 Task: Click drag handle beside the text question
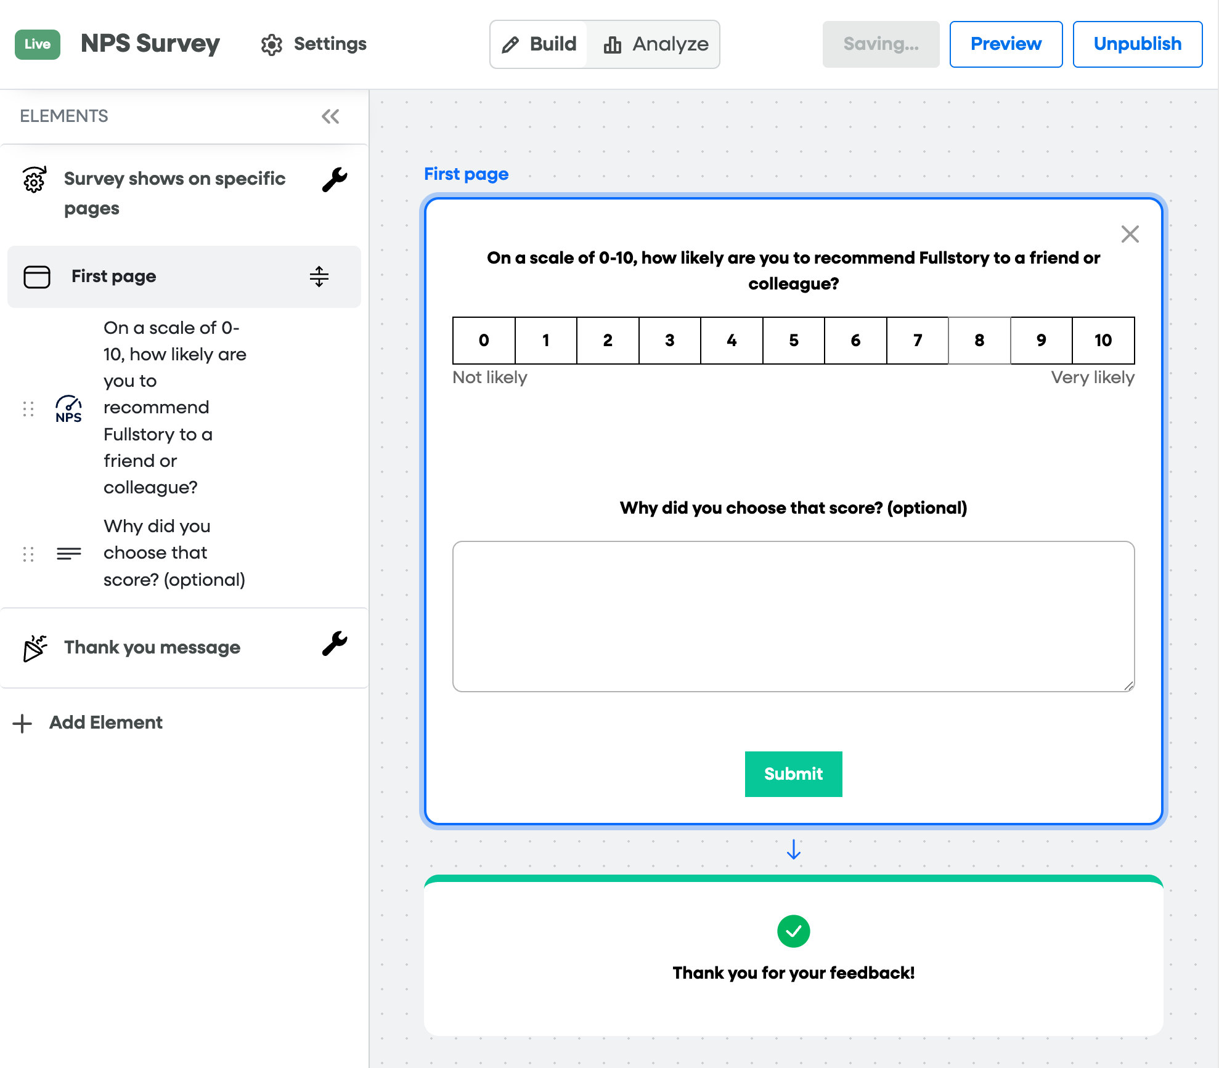[x=28, y=554]
